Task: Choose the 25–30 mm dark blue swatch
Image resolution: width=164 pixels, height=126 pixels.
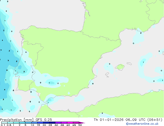Action: [x=52, y=123]
